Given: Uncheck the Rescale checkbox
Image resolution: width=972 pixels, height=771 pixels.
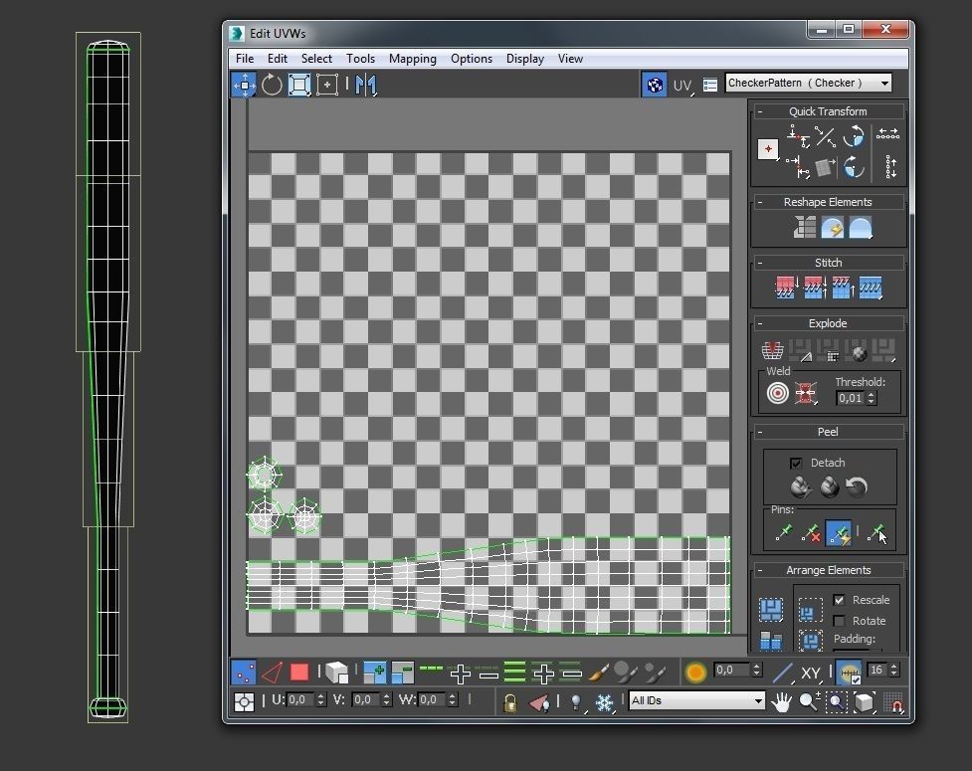Looking at the screenshot, I should (840, 600).
